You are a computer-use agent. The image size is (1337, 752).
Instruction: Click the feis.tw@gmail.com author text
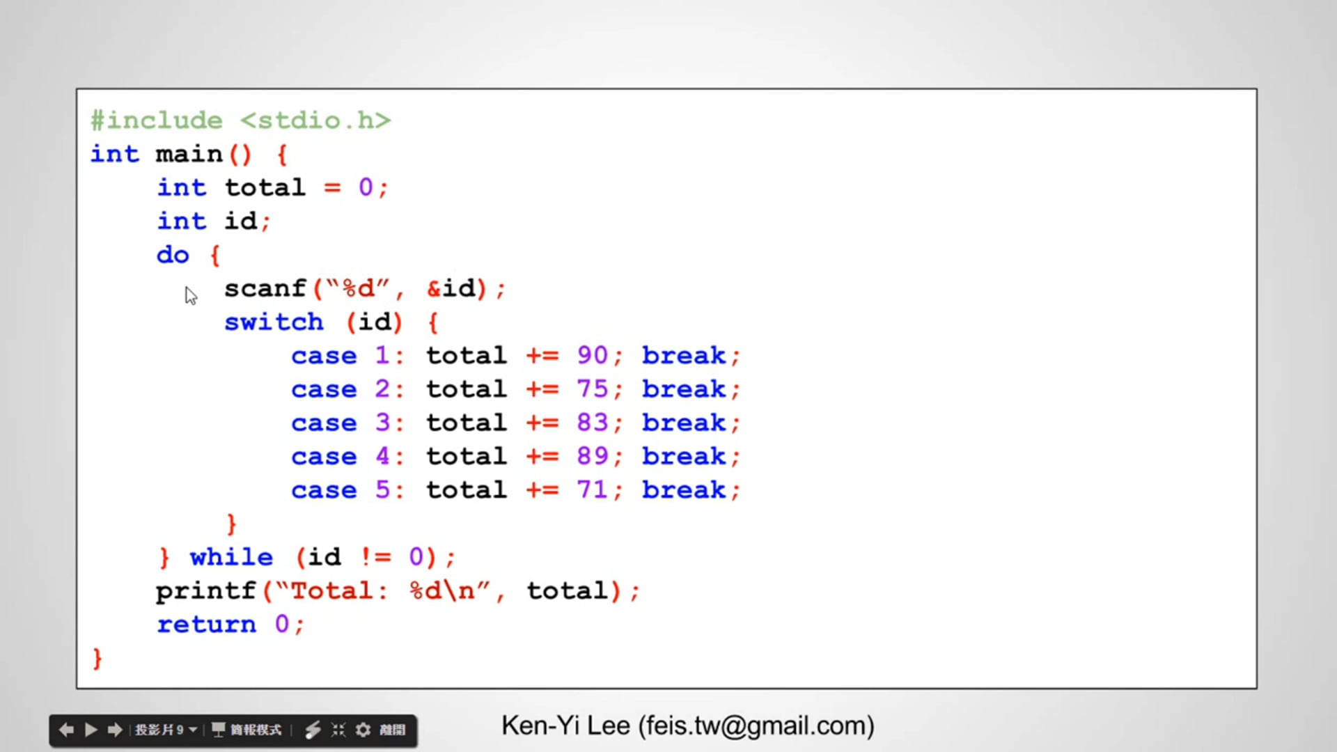click(x=756, y=726)
